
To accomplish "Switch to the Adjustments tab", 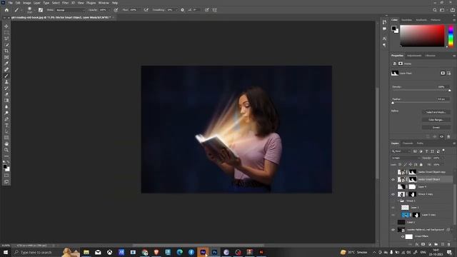I will click(414, 56).
